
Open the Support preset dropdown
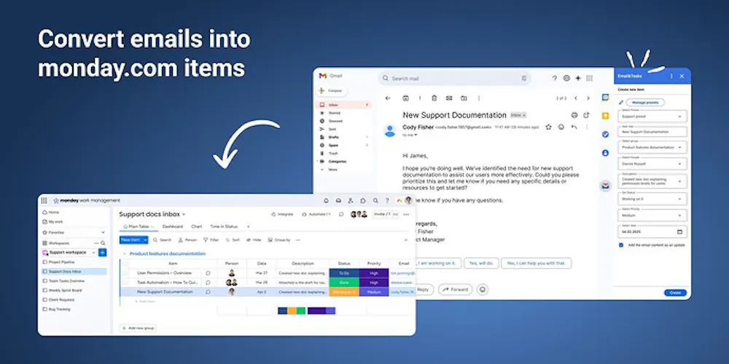pos(652,116)
